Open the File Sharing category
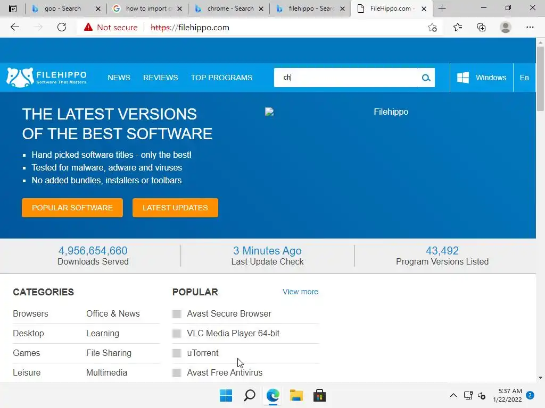The image size is (545, 408). pos(109,353)
